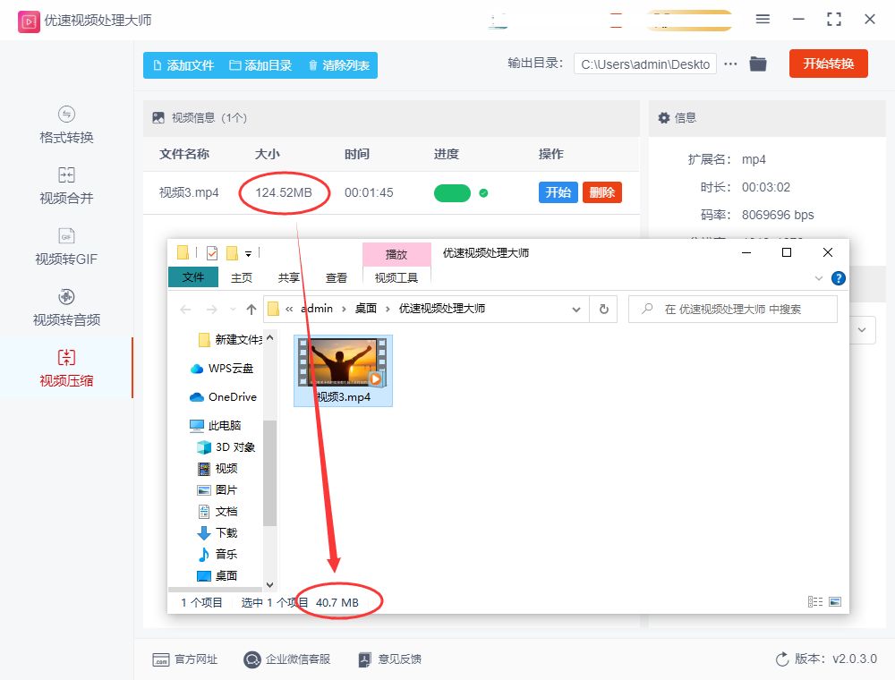This screenshot has width=895, height=680.
Task: Open the output folder icon
Action: [x=758, y=64]
